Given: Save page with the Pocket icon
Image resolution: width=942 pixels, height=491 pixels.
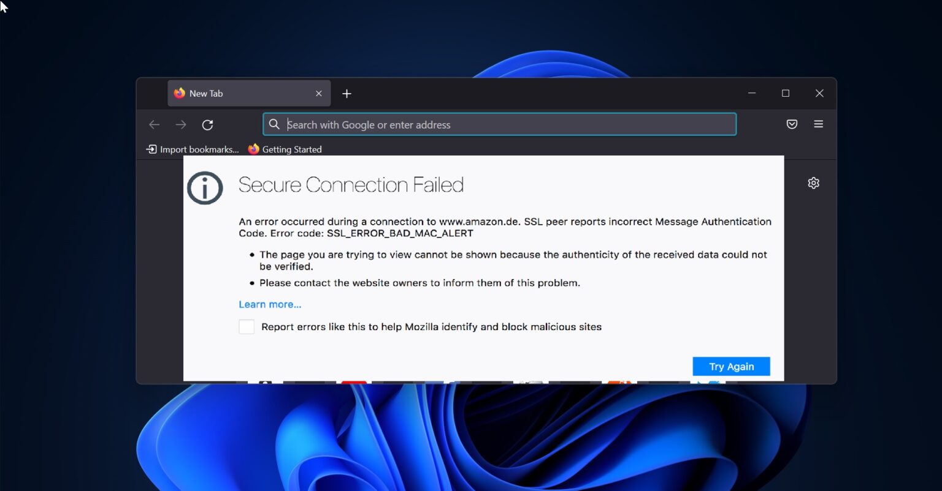Looking at the screenshot, I should [792, 124].
